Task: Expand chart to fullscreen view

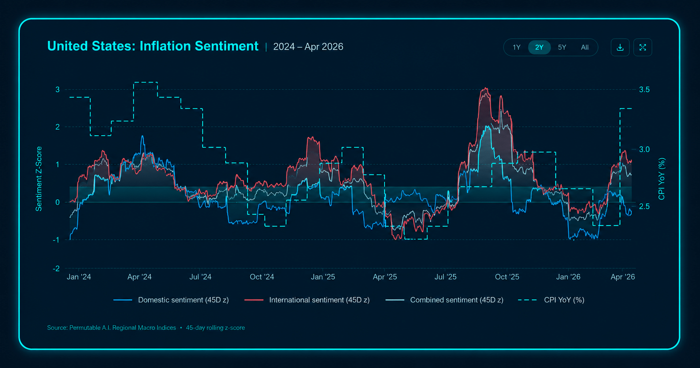Action: coord(643,47)
